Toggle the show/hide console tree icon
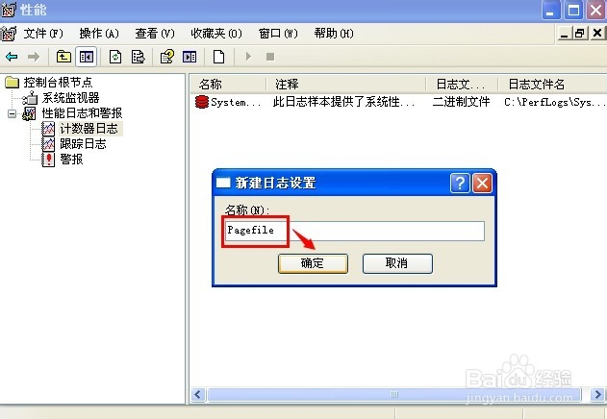This screenshot has height=419, width=607. 87,58
